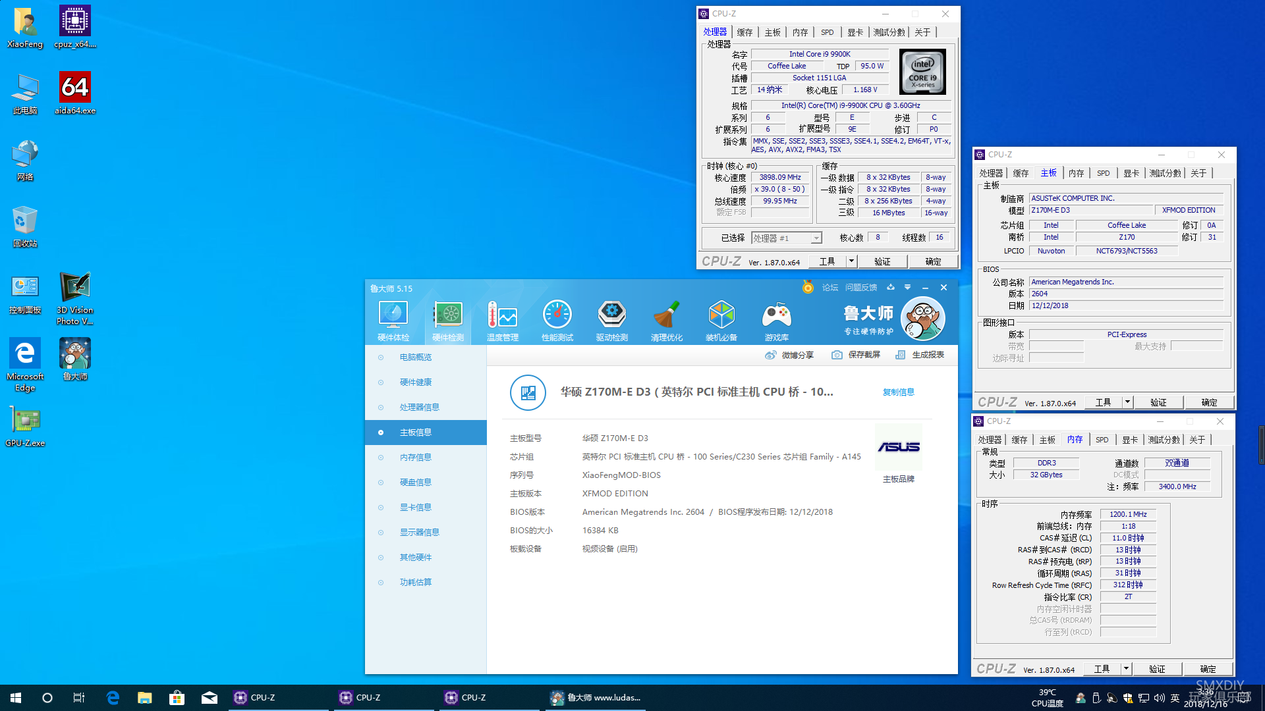Switch to 显卡 tab in motherboard CPU-Z window
This screenshot has width=1265, height=711.
[x=1131, y=173]
